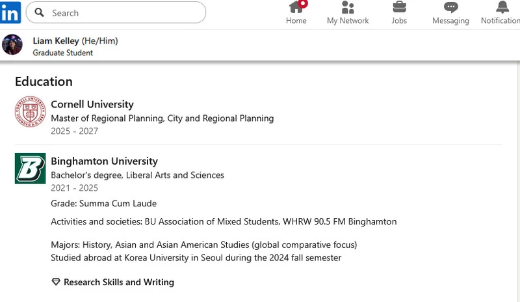This screenshot has height=302, width=520.
Task: Click the (He/Him) pronouns text
Action: [100, 41]
